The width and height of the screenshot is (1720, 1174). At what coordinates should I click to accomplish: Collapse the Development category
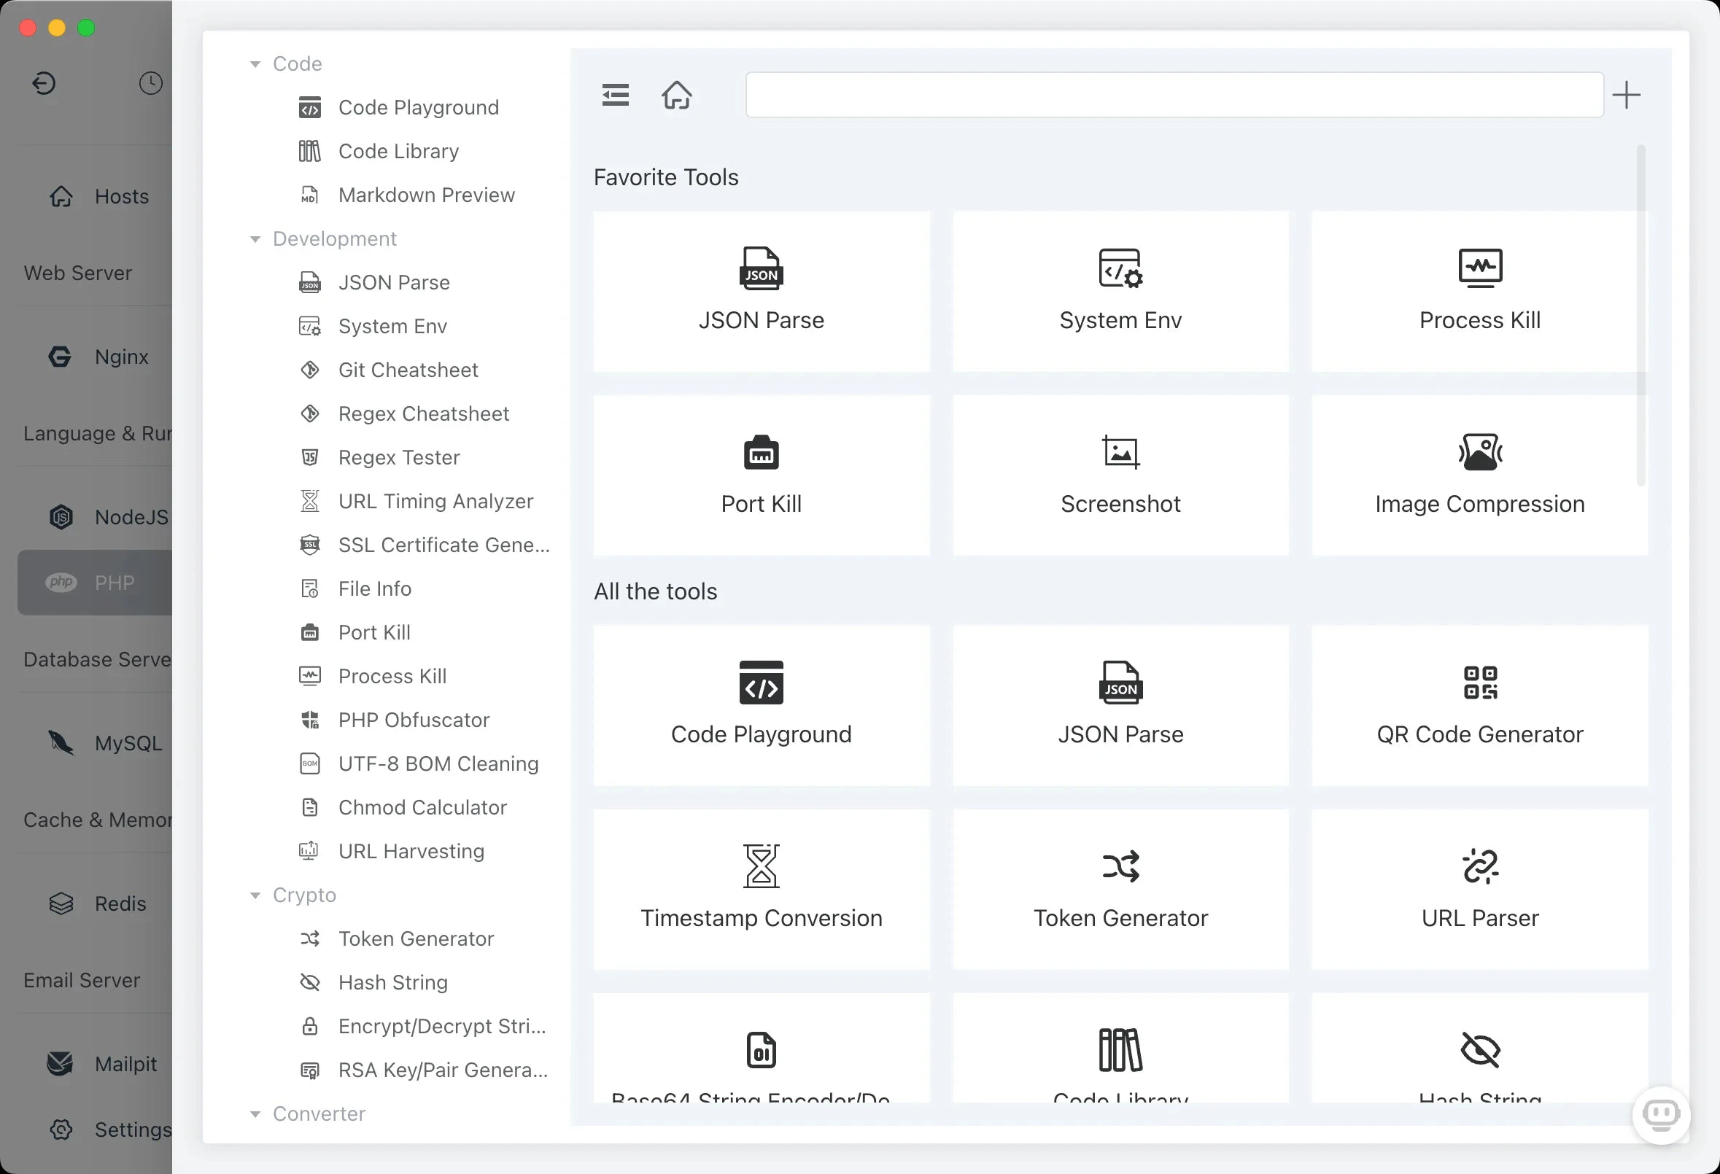[x=255, y=239]
